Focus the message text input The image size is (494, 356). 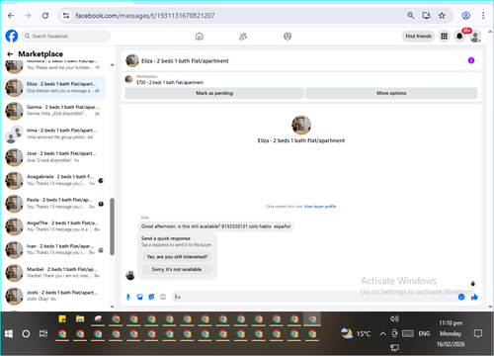tap(314, 297)
